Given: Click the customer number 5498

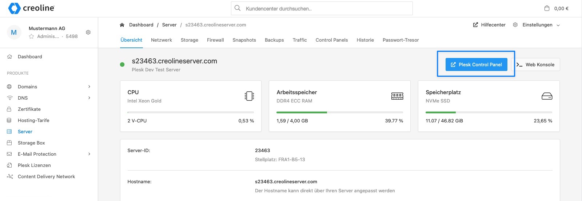Looking at the screenshot, I should (72, 36).
